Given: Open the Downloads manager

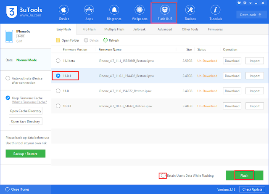Looking at the screenshot, I should click(251, 15).
